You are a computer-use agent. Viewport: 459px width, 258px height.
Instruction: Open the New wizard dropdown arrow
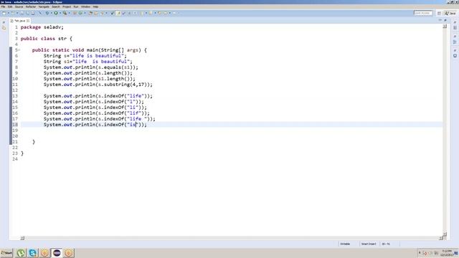pyautogui.click(x=9, y=13)
